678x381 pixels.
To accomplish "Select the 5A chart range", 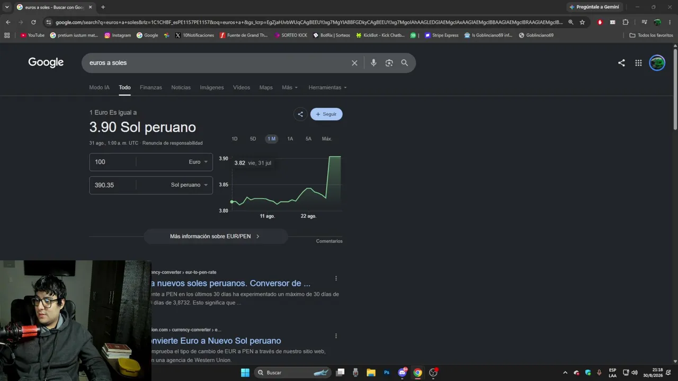I will pos(308,139).
